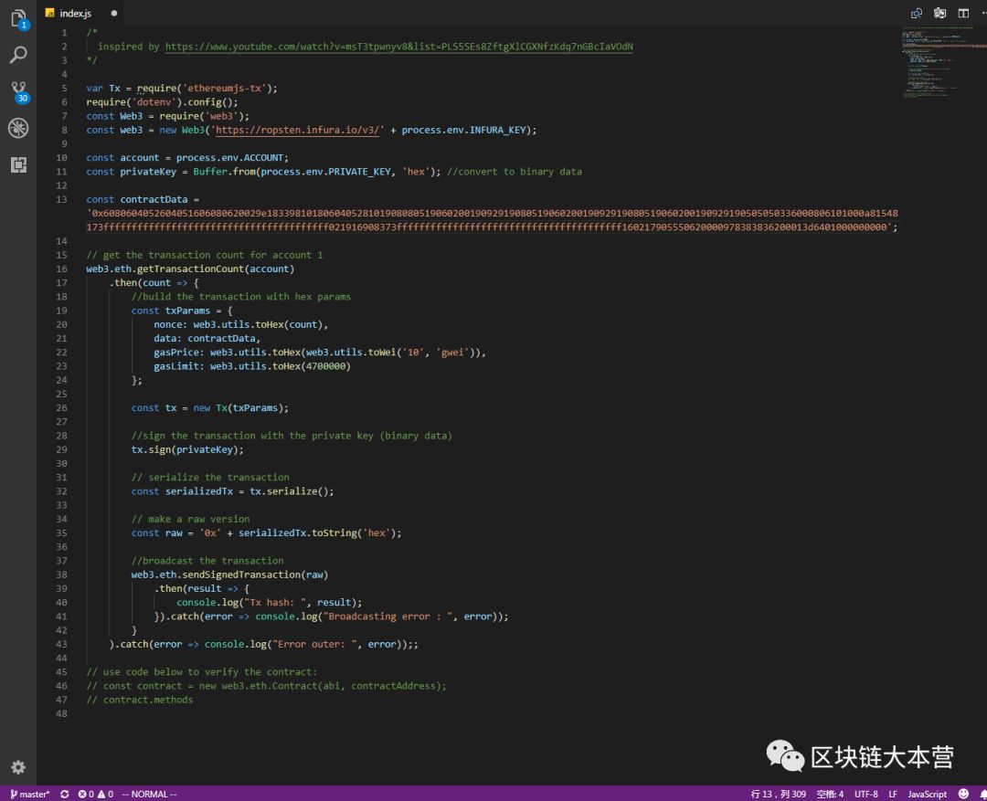This screenshot has width=987, height=801.
Task: Click the serializedTx declaration on line 32
Action: click(x=199, y=491)
